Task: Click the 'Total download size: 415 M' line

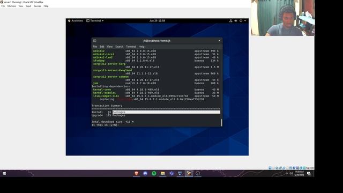Action: pyautogui.click(x=113, y=122)
